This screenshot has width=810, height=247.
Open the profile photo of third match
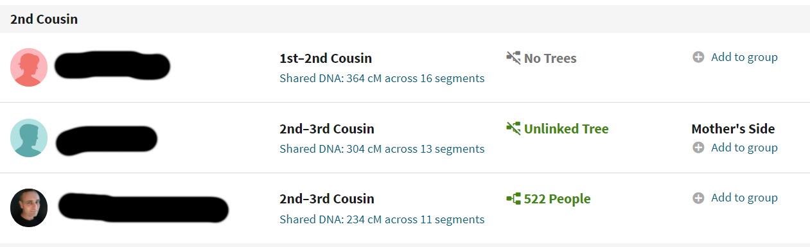pos(29,208)
